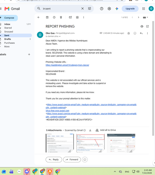Open the message More menu beside reply

(x=147, y=33)
